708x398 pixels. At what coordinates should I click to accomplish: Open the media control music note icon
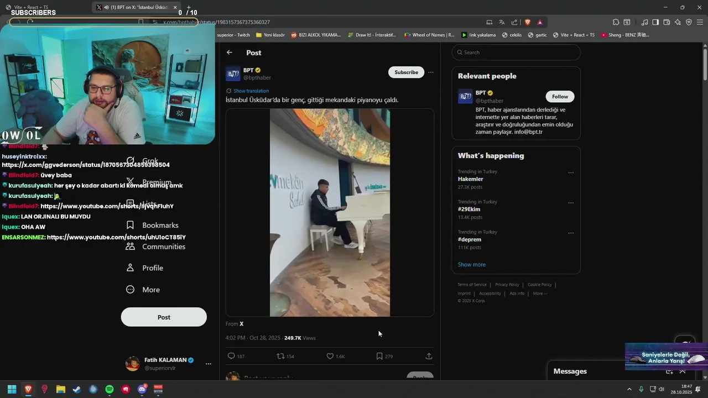pos(644,22)
